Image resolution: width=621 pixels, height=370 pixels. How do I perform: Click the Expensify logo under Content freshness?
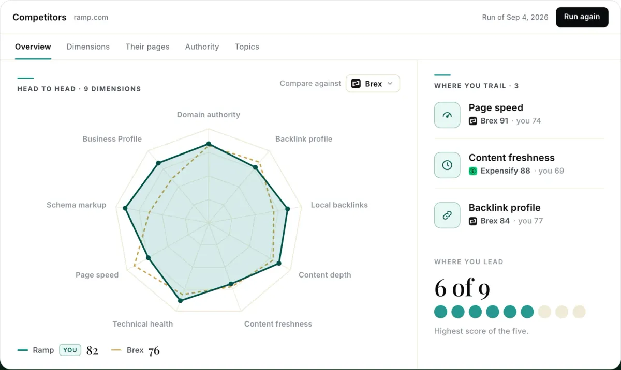tap(472, 171)
